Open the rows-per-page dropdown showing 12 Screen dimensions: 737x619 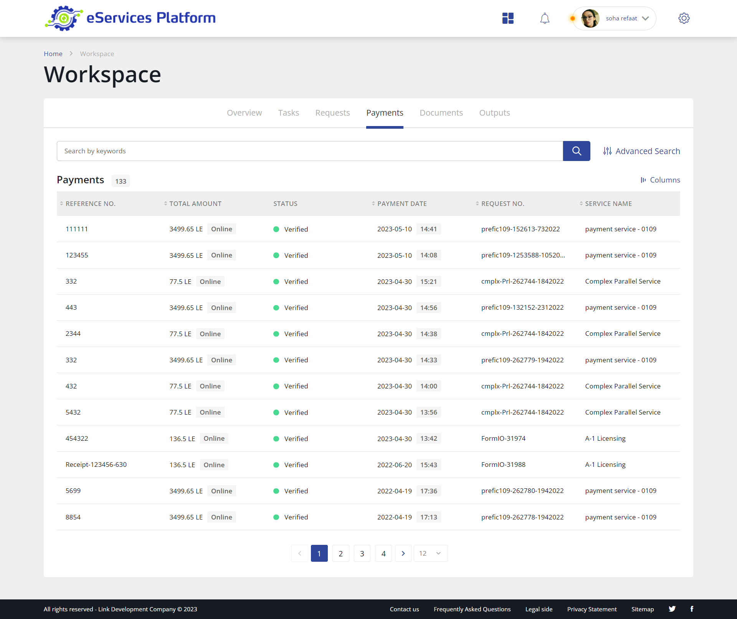pyautogui.click(x=430, y=553)
